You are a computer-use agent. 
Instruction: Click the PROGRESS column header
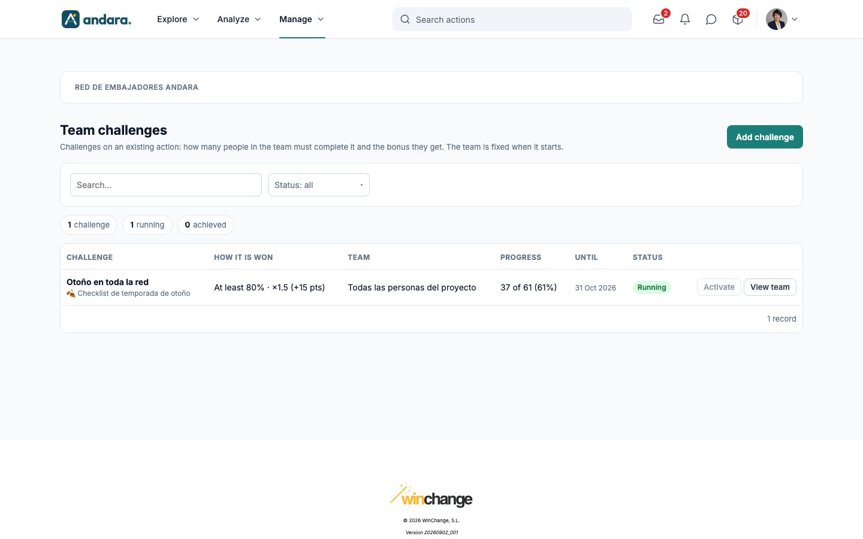(521, 258)
